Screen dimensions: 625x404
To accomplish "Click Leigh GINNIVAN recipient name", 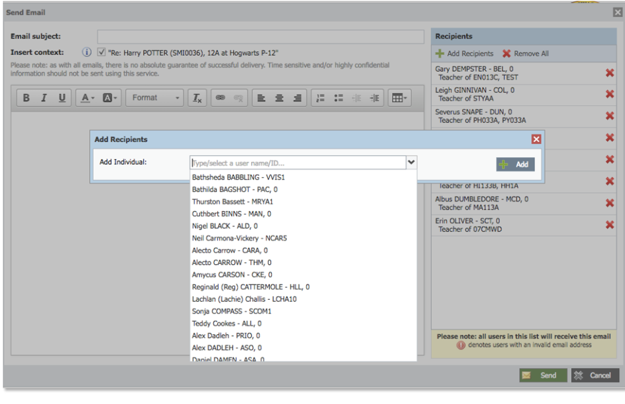I will coord(475,91).
